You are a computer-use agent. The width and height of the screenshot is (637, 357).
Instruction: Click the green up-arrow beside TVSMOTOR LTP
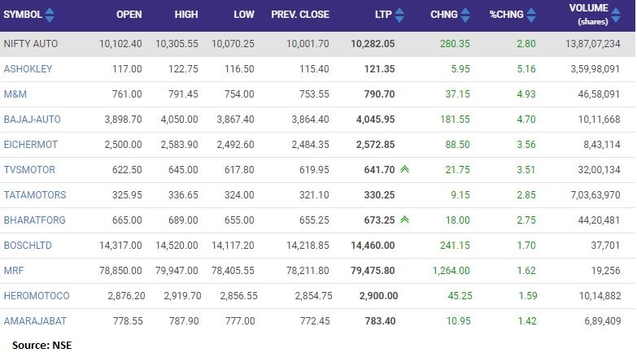[404, 169]
